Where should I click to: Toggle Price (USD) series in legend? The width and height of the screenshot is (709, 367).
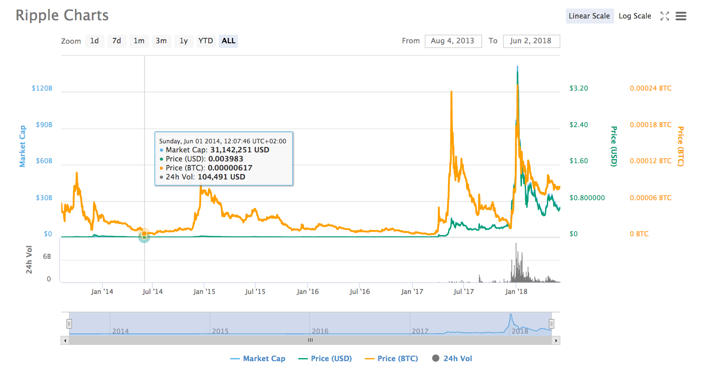325,359
